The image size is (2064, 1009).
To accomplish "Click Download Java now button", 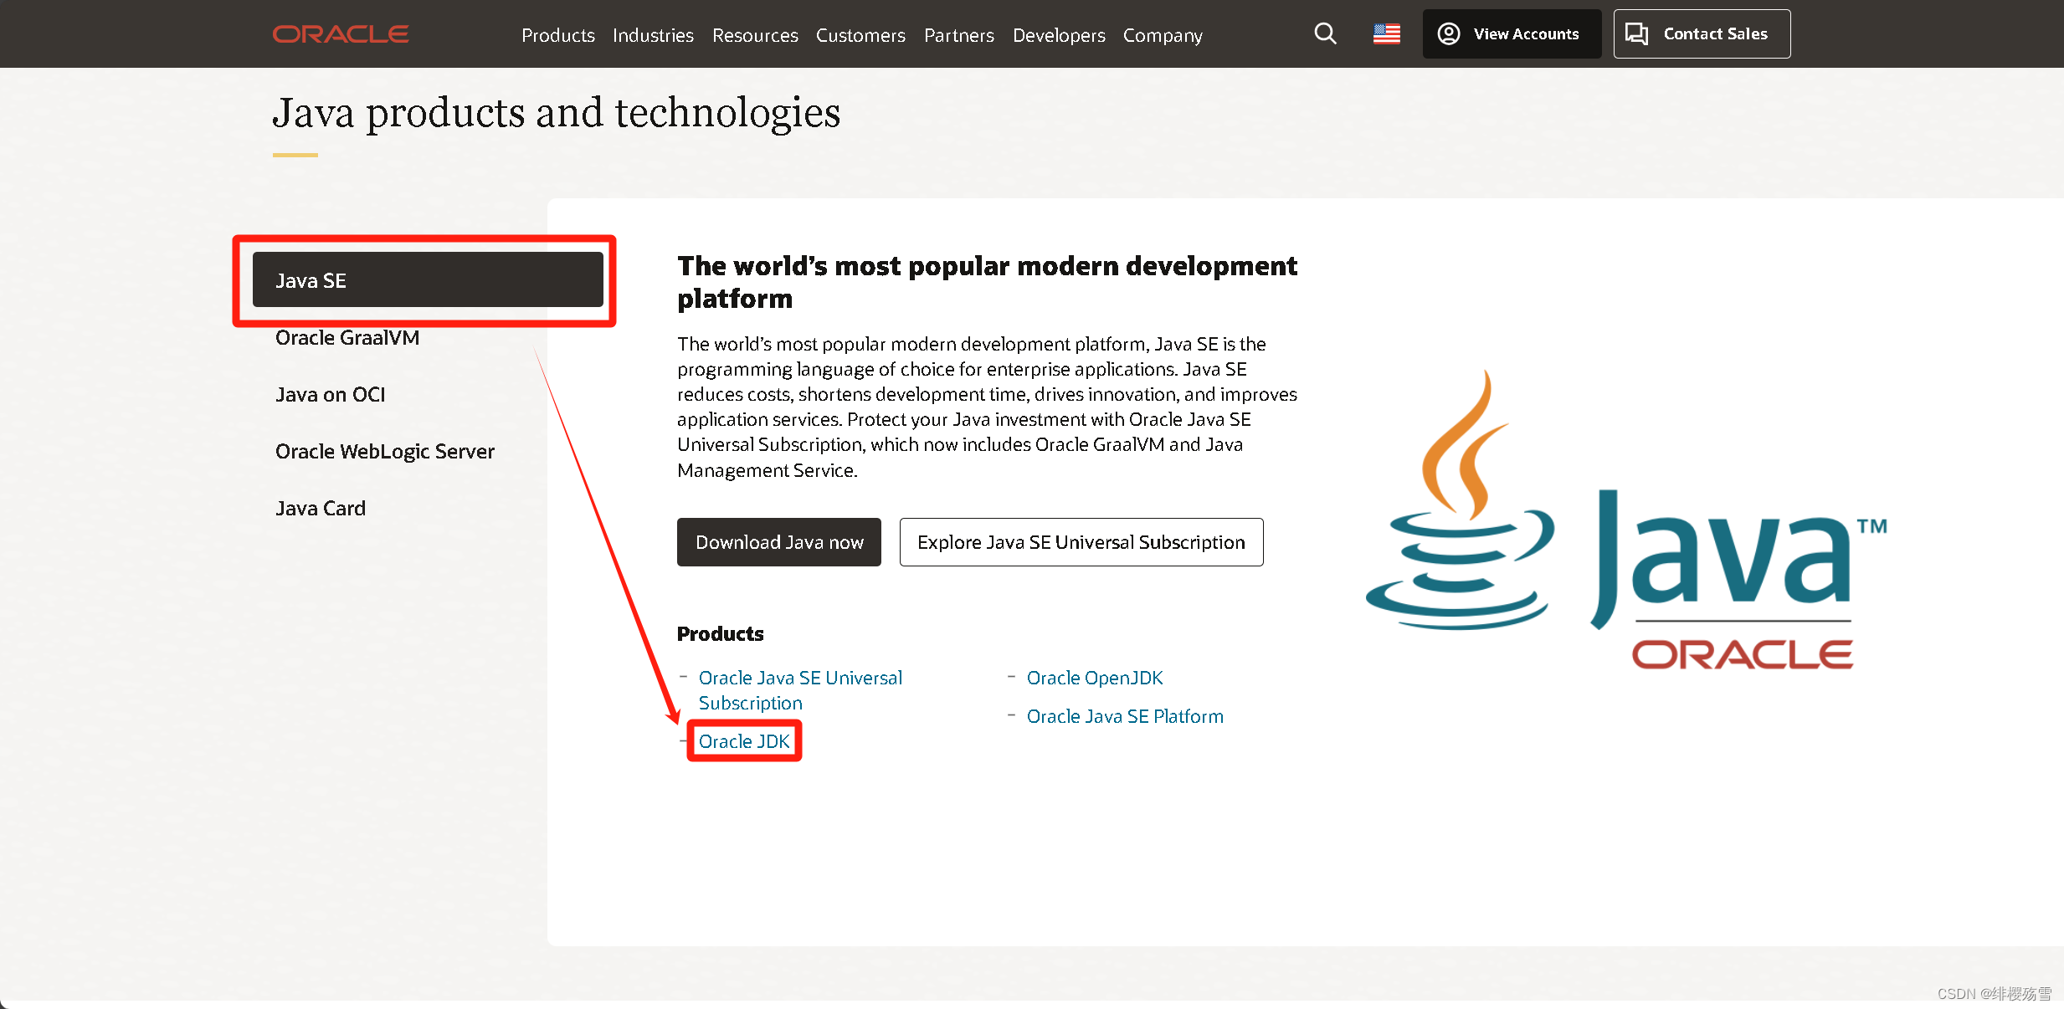I will 779,542.
